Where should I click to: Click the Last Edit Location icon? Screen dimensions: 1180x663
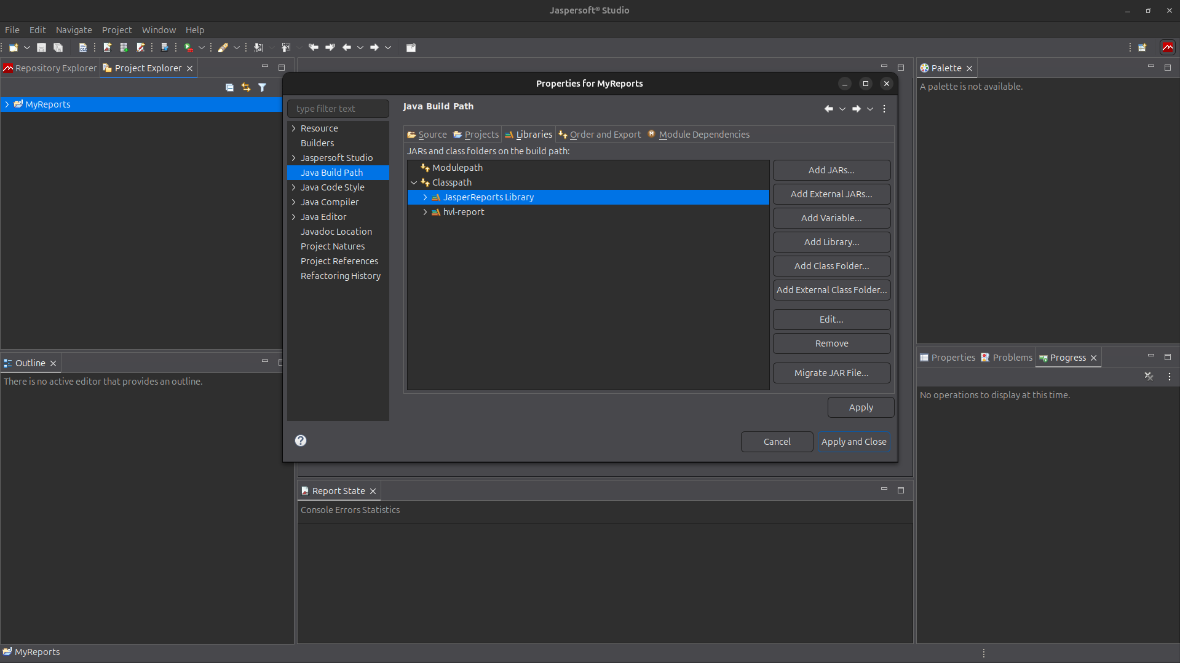[314, 47]
